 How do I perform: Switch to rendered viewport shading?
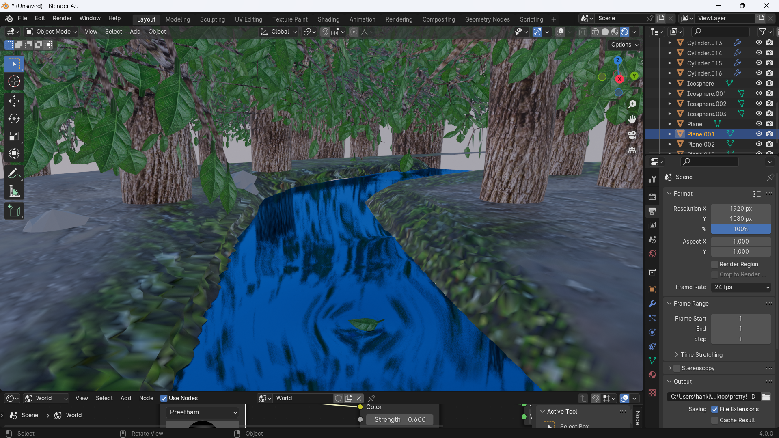tap(625, 32)
